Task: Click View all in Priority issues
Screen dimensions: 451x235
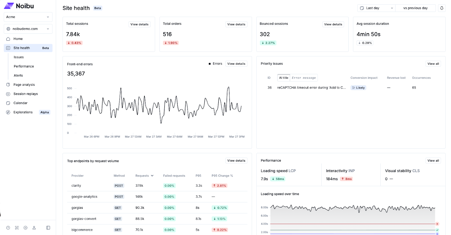Action: 433,64
